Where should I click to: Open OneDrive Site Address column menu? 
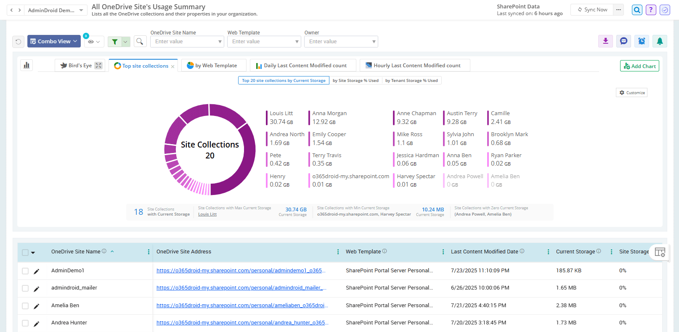[x=338, y=252]
